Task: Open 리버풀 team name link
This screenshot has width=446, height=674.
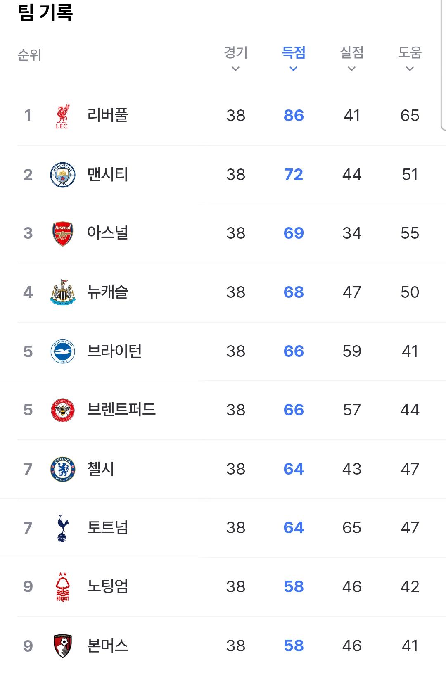Action: click(x=108, y=115)
